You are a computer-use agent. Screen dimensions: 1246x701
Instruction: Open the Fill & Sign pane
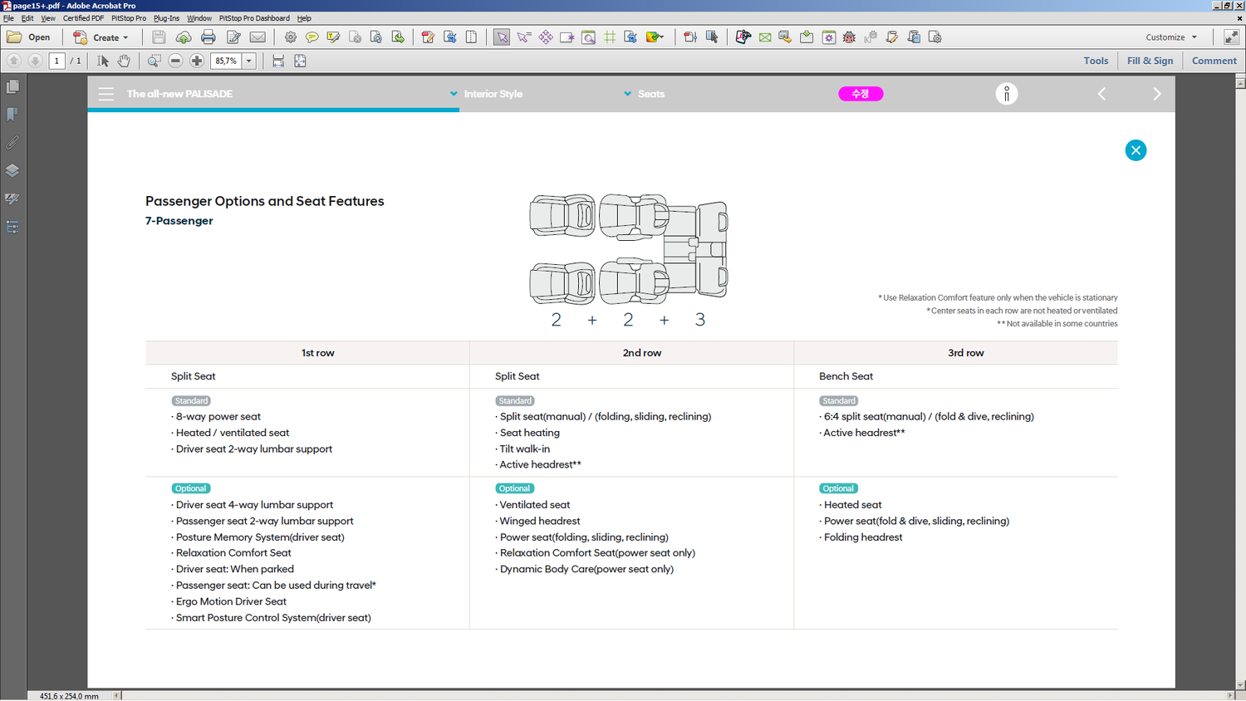point(1150,61)
